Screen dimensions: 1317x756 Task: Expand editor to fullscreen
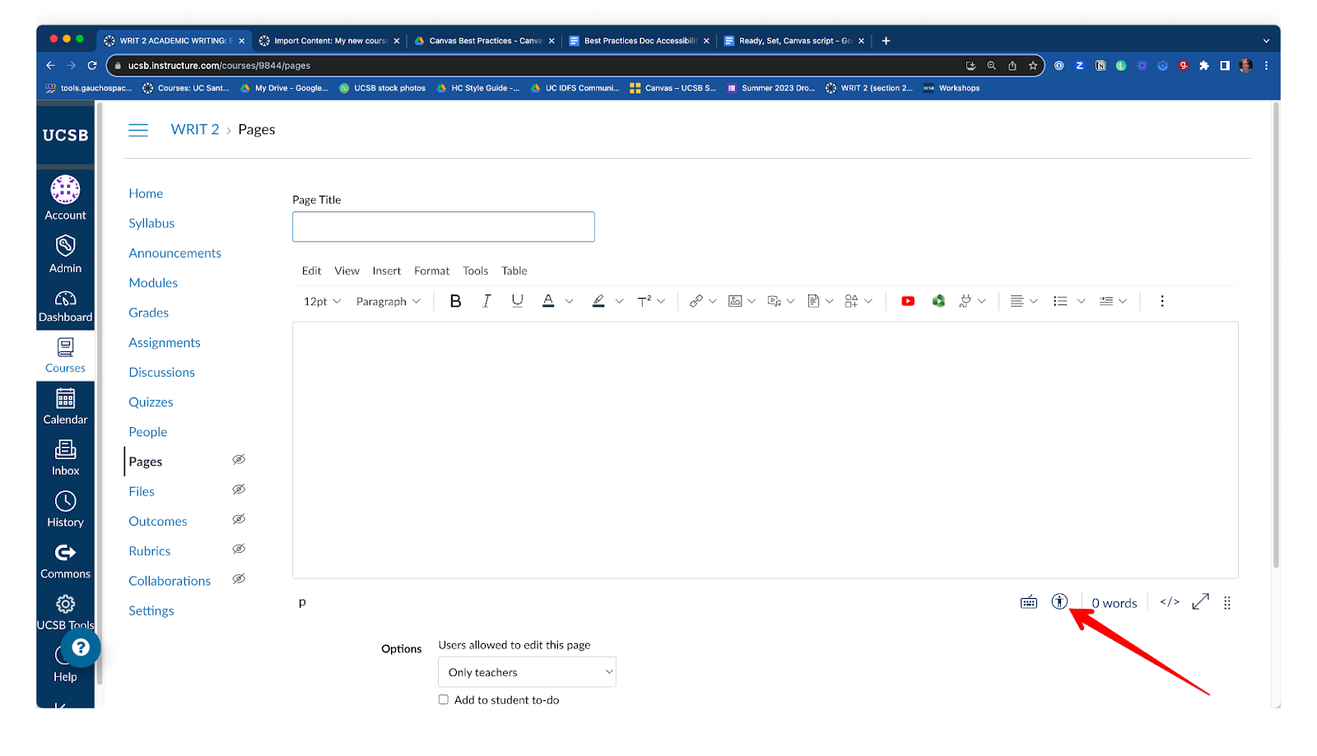pyautogui.click(x=1200, y=602)
